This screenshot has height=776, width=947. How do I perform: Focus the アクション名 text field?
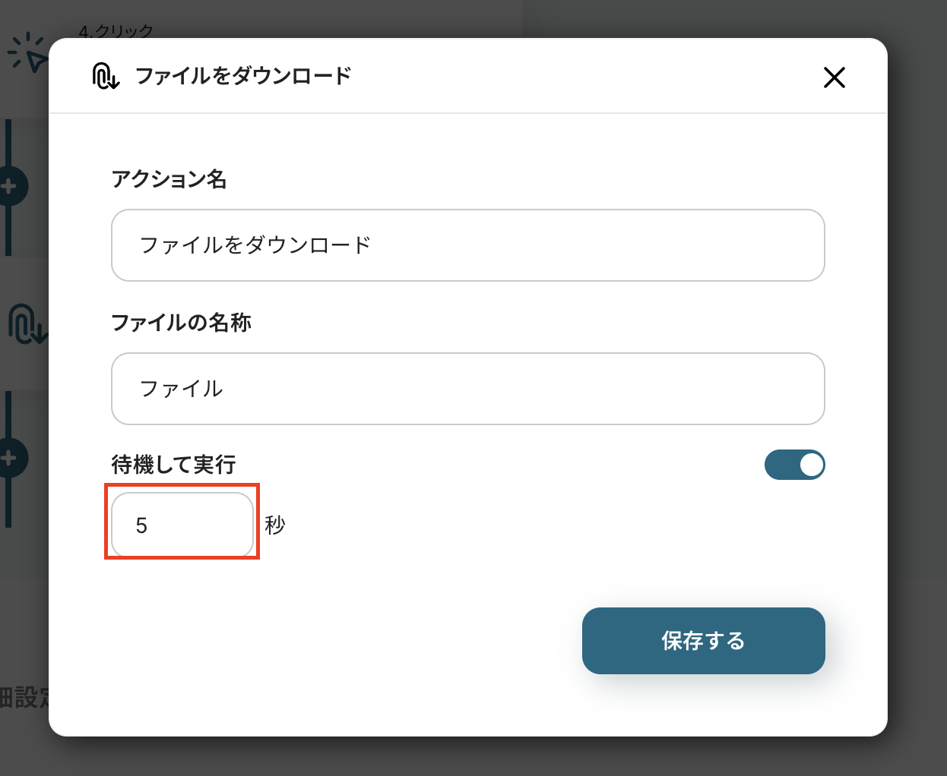coord(467,245)
